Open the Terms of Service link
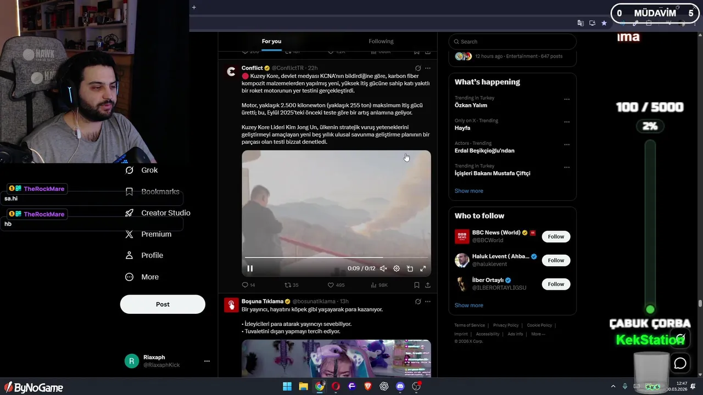Viewport: 703px width, 395px height. pos(470,325)
